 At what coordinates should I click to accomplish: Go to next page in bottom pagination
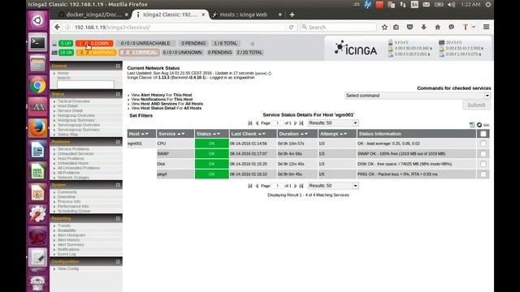click(295, 186)
